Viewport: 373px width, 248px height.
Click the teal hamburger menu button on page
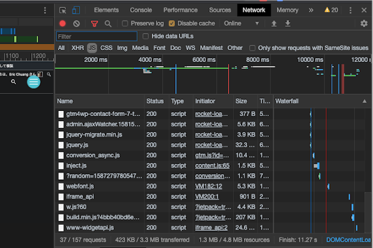(x=34, y=82)
